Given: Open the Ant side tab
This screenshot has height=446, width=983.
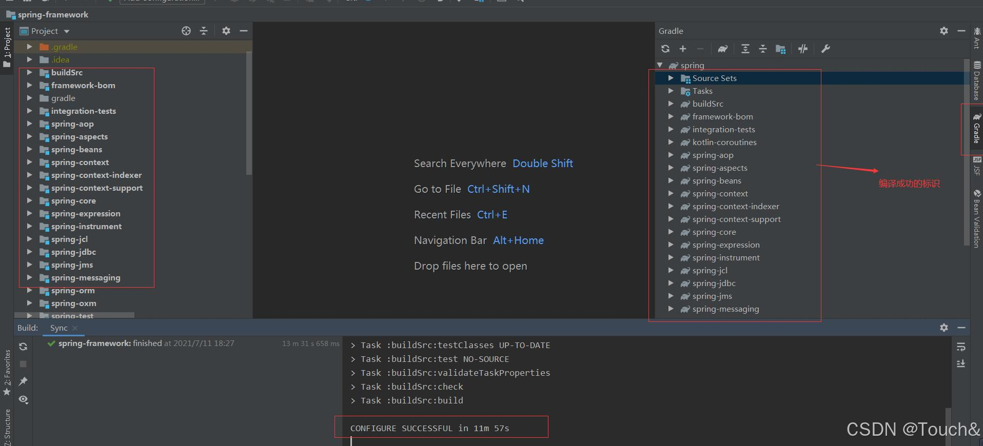Looking at the screenshot, I should point(976,39).
